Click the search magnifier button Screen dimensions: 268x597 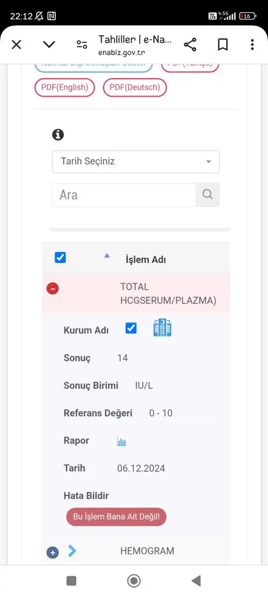click(x=208, y=195)
